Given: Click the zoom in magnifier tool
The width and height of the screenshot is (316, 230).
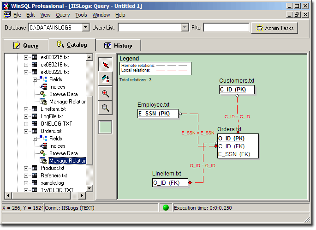Looking at the screenshot, I should tap(105, 93).
